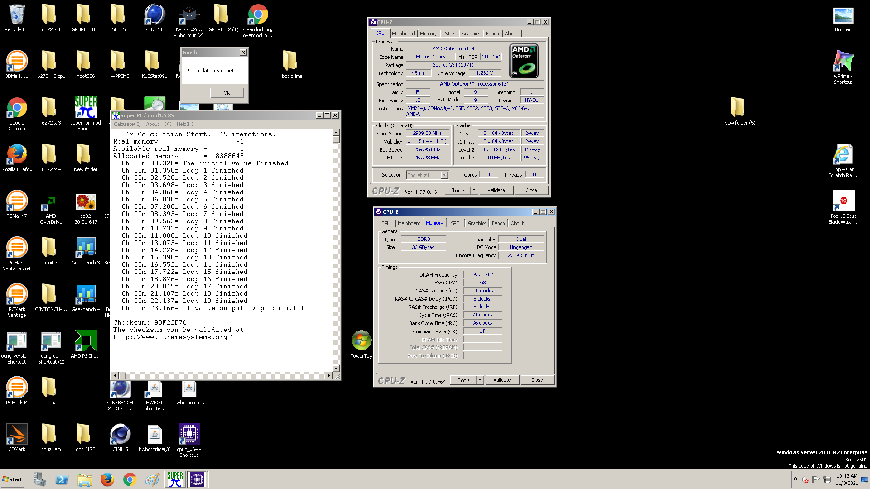Expand Tools dropdown arrow in top CPU-Z
Image resolution: width=870 pixels, height=489 pixels.
point(474,190)
